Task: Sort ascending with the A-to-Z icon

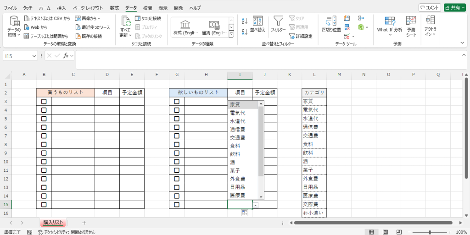Action: 245,21
